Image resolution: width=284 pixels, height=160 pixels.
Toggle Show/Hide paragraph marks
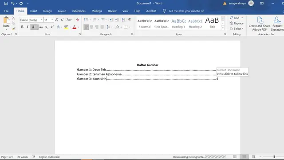click(130, 20)
